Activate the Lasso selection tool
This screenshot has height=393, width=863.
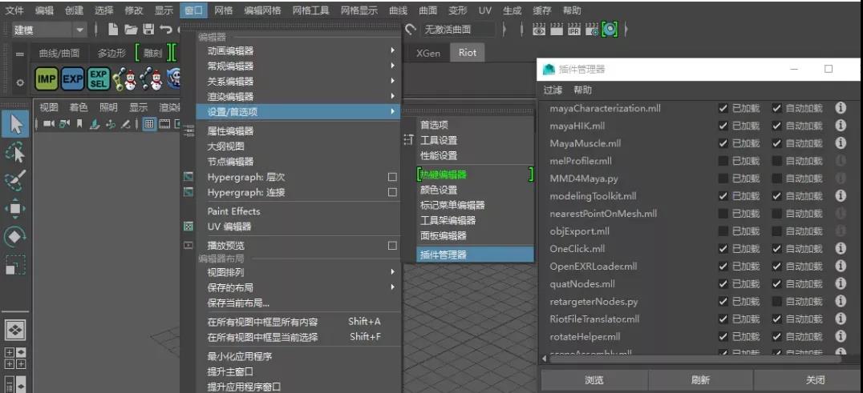15,152
